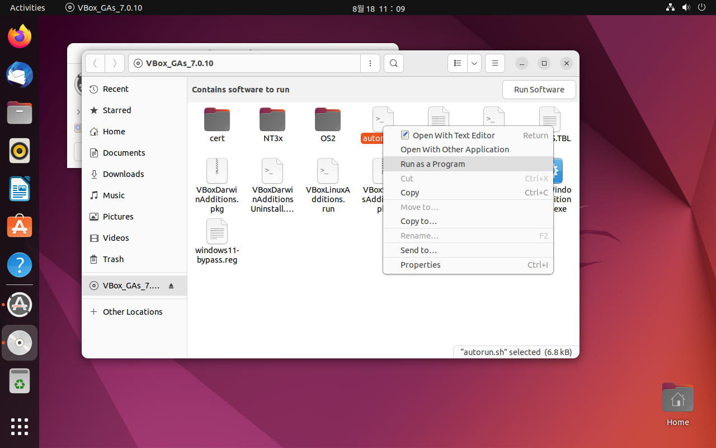Launch LibreOffice Writer from the dock
The image size is (716, 448).
[20, 189]
